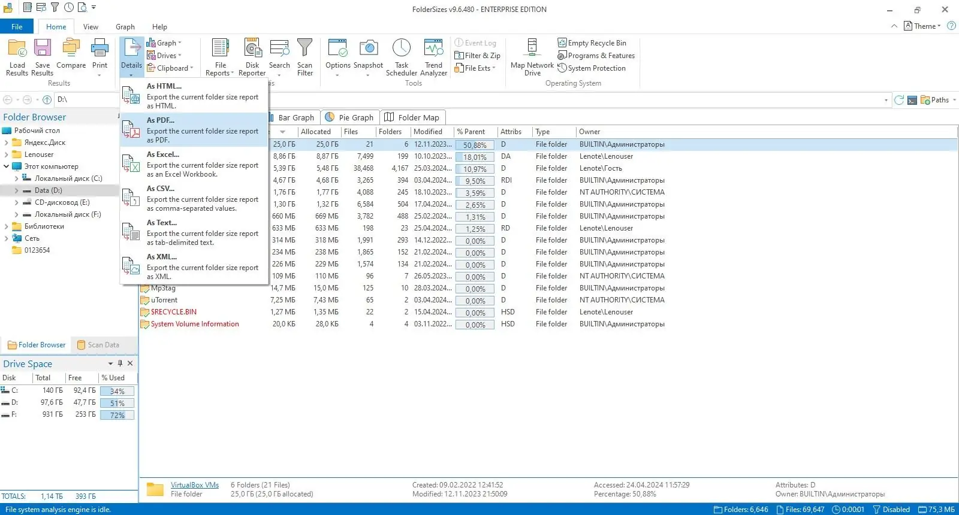959x515 pixels.
Task: Click the 34% used bar for C:
Action: (117, 391)
